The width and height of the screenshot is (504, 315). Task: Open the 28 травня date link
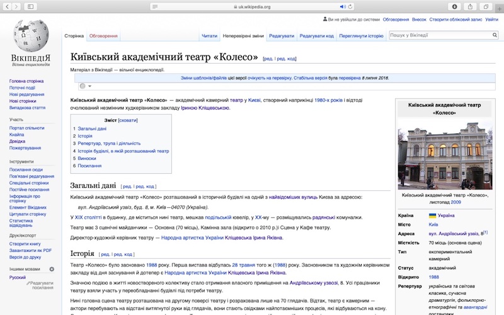(x=243, y=265)
